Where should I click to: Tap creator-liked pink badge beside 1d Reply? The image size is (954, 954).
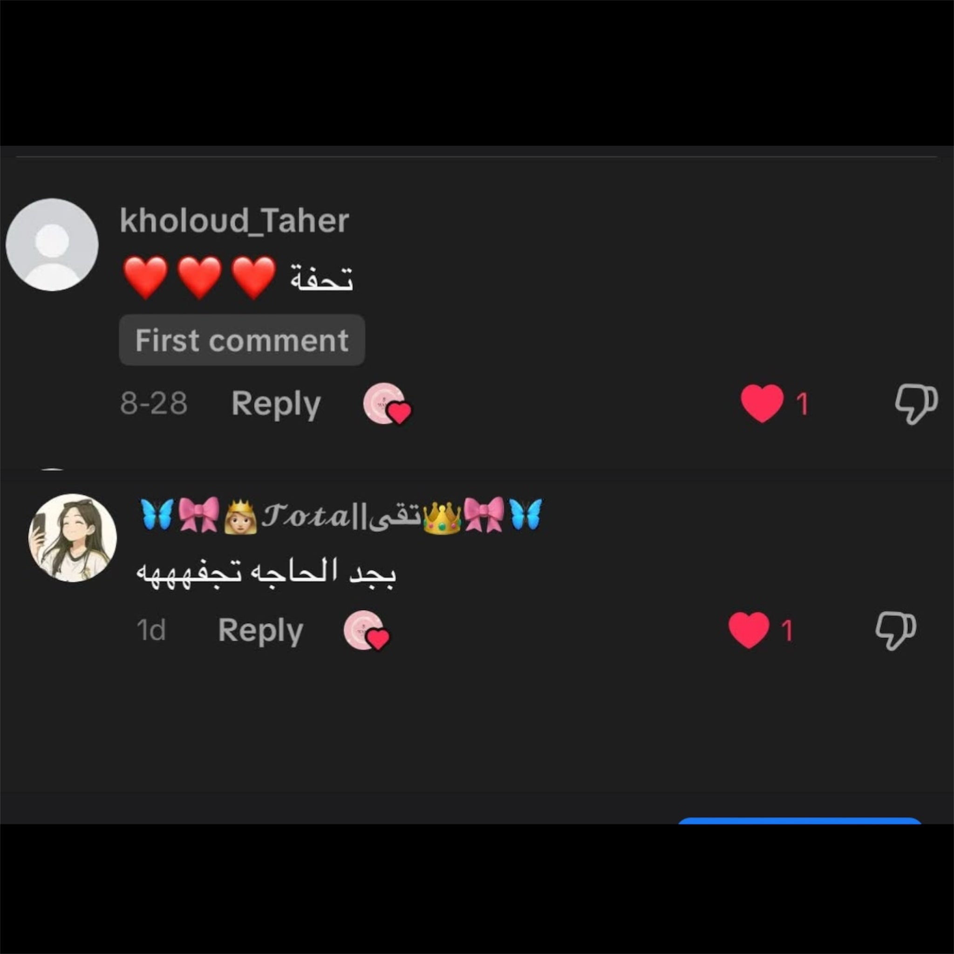[367, 631]
